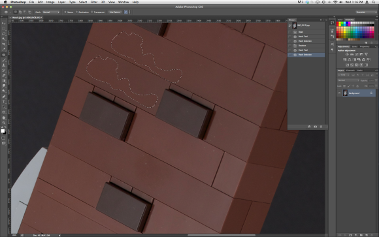Click the Levels adjustment icon
Viewport: 379px width, 237px height.
pos(352,54)
